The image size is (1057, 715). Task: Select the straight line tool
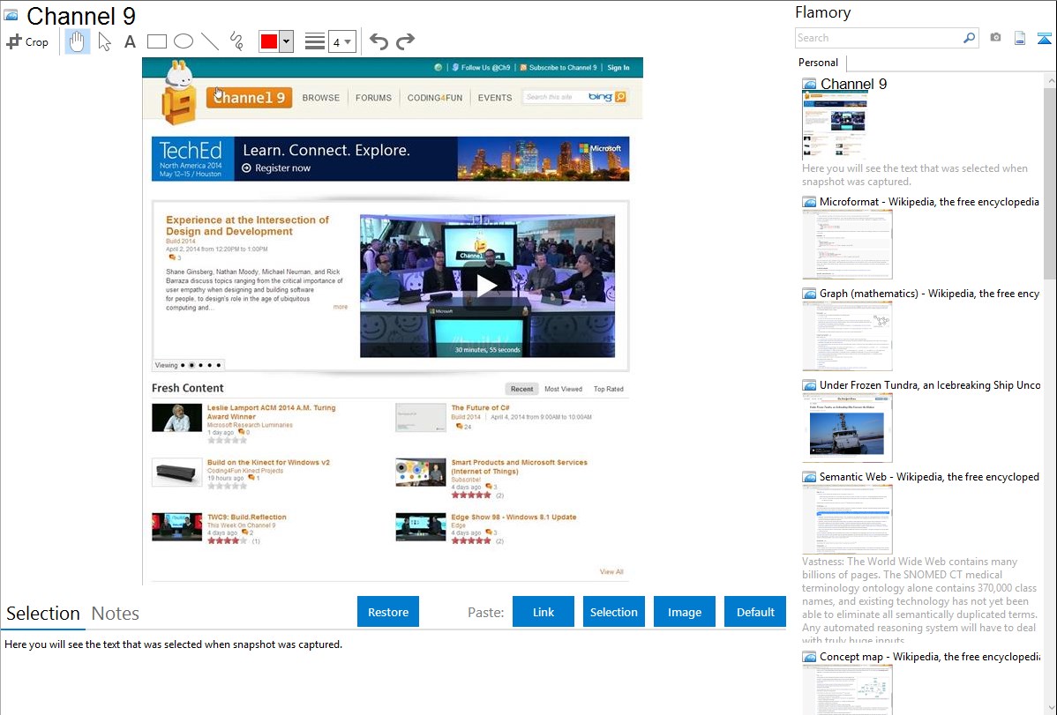[x=210, y=41]
